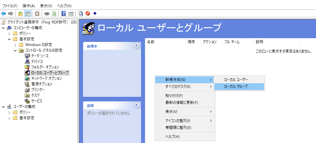Click the コンピューターの構成 computer icon

tap(9, 28)
